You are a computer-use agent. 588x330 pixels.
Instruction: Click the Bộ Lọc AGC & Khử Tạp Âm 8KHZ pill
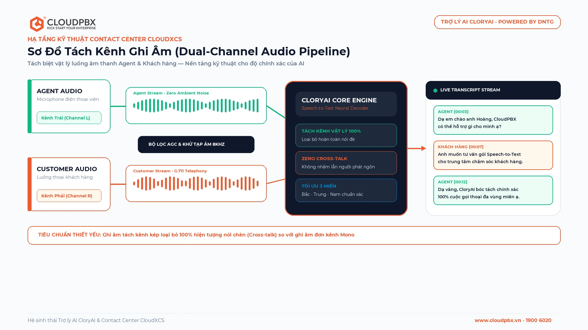click(x=196, y=145)
